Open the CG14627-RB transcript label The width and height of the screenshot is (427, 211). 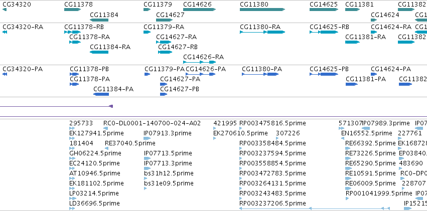pos(178,47)
